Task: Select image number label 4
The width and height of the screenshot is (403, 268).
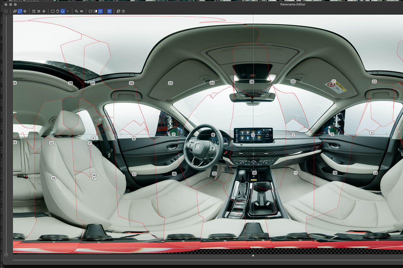Action: pos(372,133)
